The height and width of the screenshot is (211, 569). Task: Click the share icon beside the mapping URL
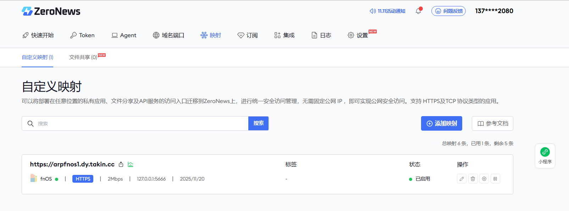[x=121, y=164]
